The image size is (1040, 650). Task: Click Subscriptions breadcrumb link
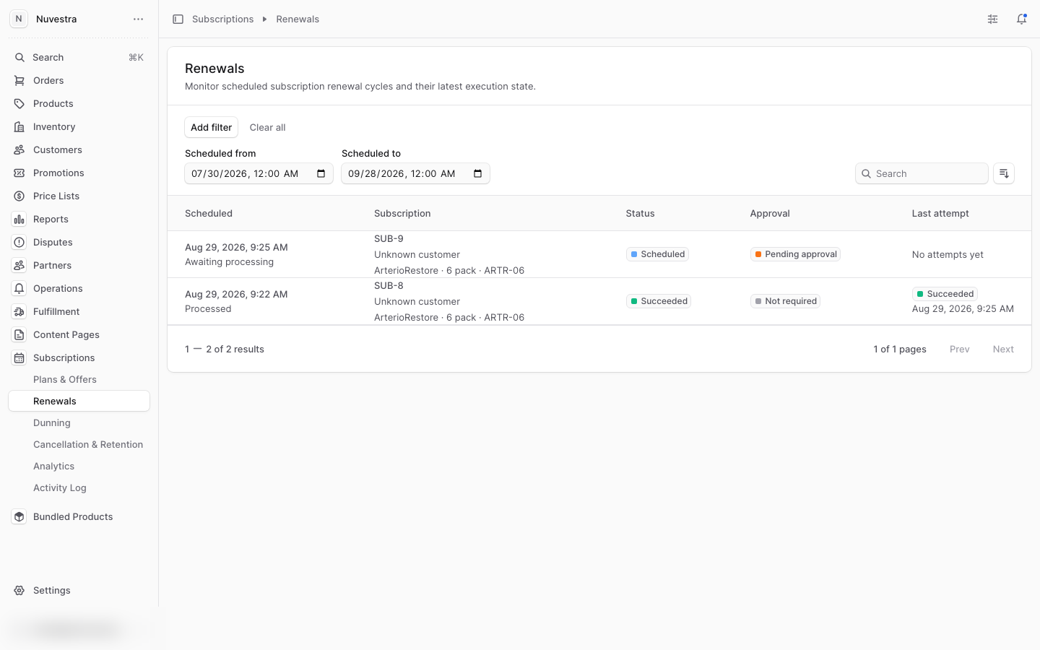tap(222, 19)
